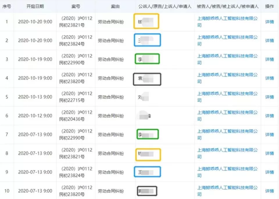279x199 pixels.
Task: Open 详情 for case 民初22715号
Action: pos(269,97)
